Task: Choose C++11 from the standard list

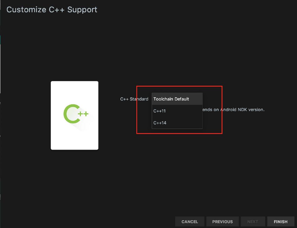Action: click(177, 111)
